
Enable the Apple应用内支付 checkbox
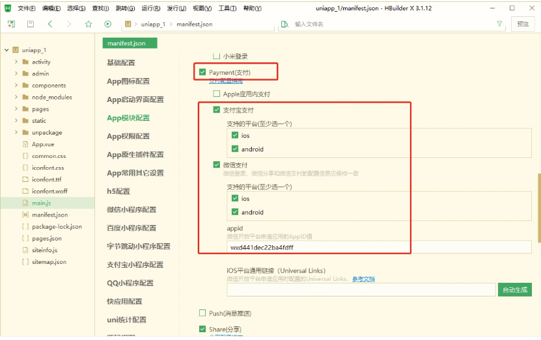pyautogui.click(x=217, y=94)
